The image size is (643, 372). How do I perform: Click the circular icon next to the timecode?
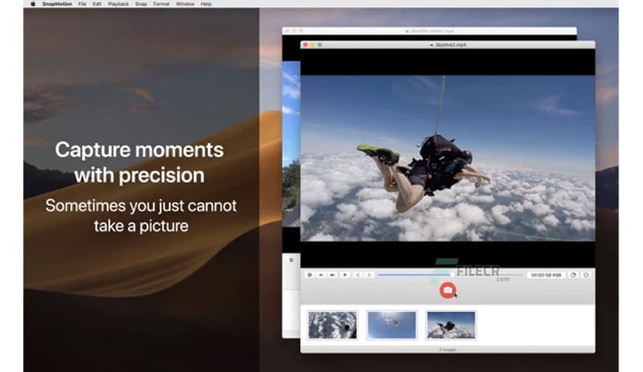pos(574,275)
